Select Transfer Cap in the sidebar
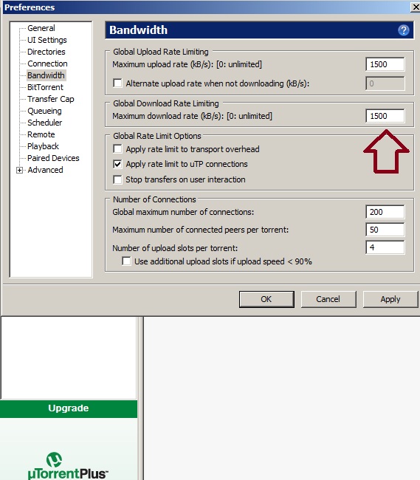The image size is (420, 480). pos(51,99)
